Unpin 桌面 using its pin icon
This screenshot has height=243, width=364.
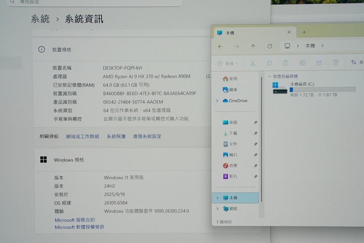tap(256, 122)
